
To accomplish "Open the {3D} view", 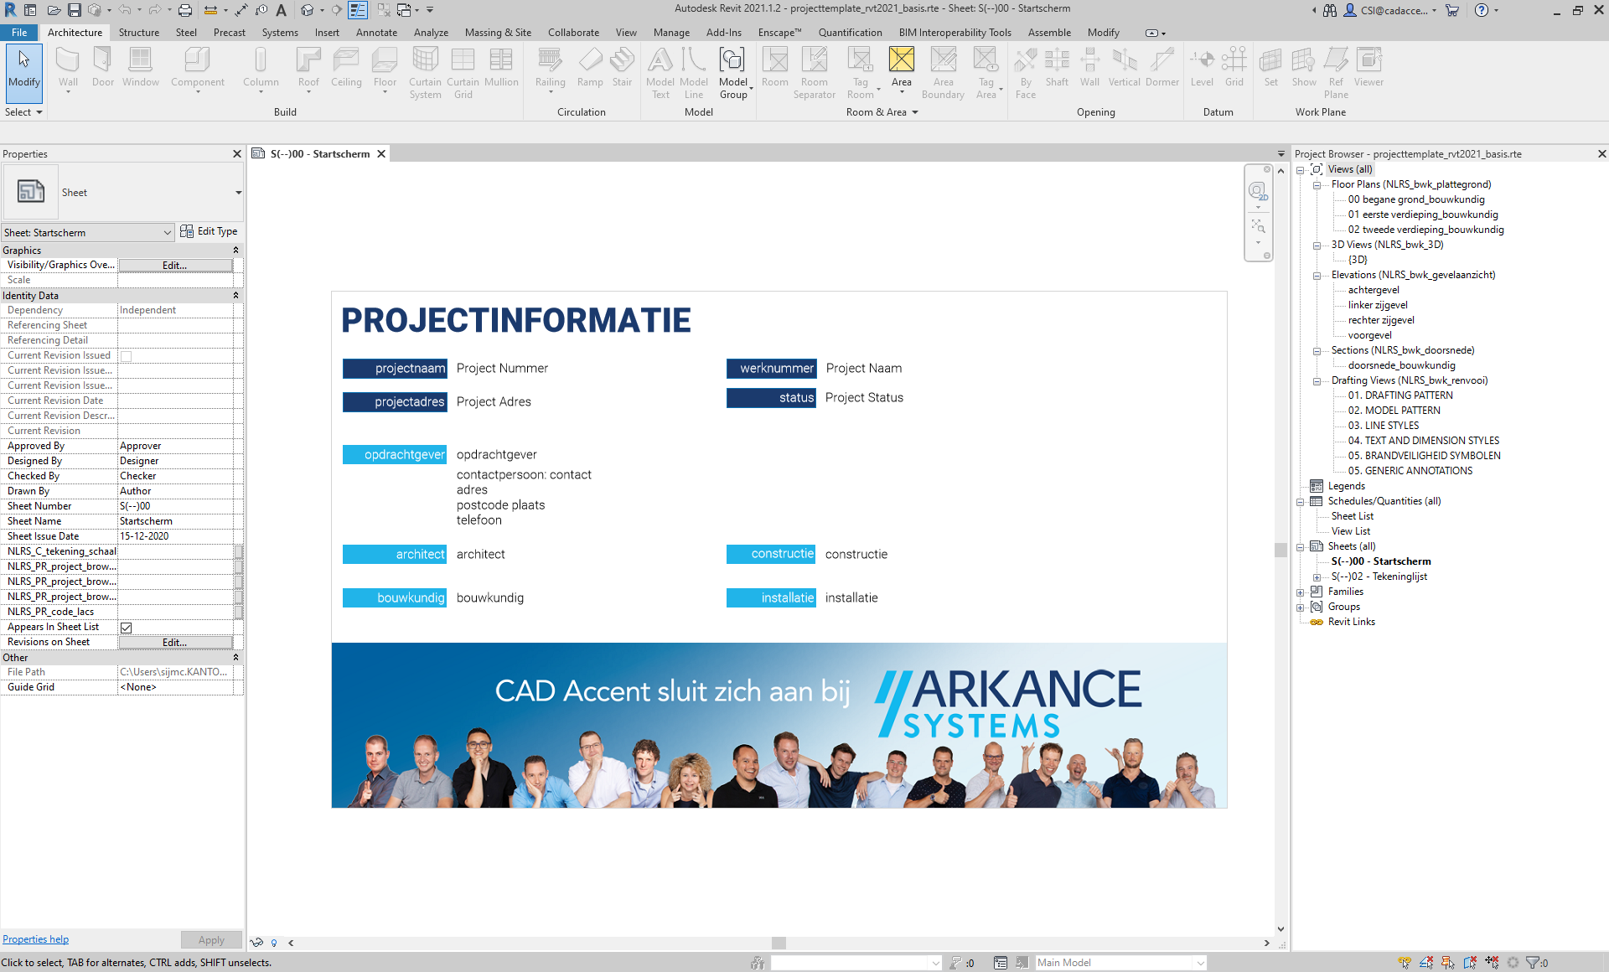I will pyautogui.click(x=1358, y=260).
